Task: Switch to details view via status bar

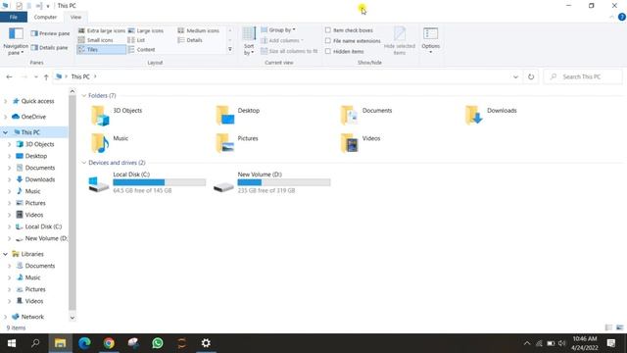Action: 608,328
